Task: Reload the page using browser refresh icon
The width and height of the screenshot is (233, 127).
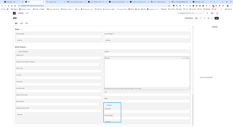Action: tap(8, 6)
